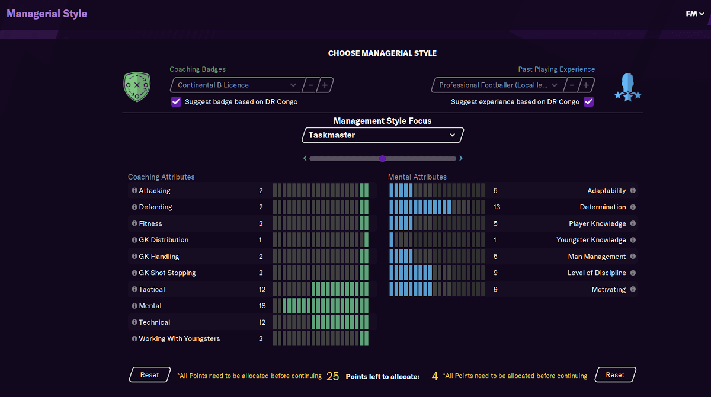
Task: Click the info icon beside Defending
Action: click(x=134, y=207)
